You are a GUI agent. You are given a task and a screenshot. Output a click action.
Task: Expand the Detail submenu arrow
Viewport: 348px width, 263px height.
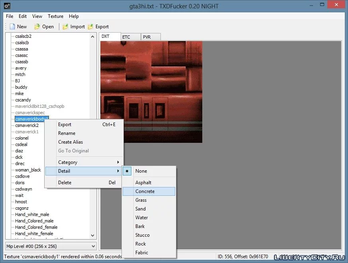(118, 171)
